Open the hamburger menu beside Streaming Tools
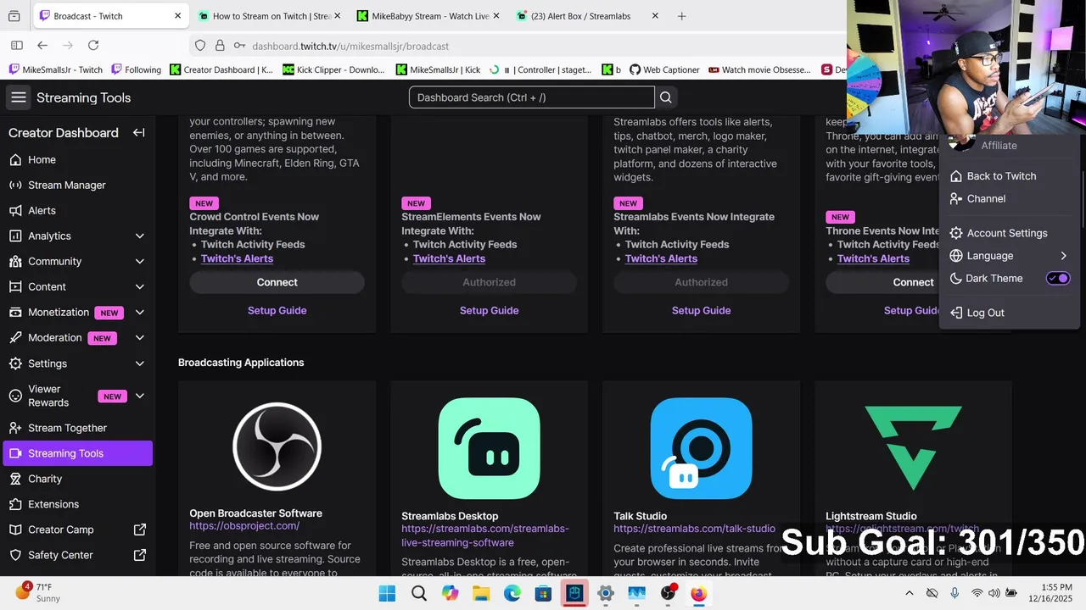 click(19, 97)
